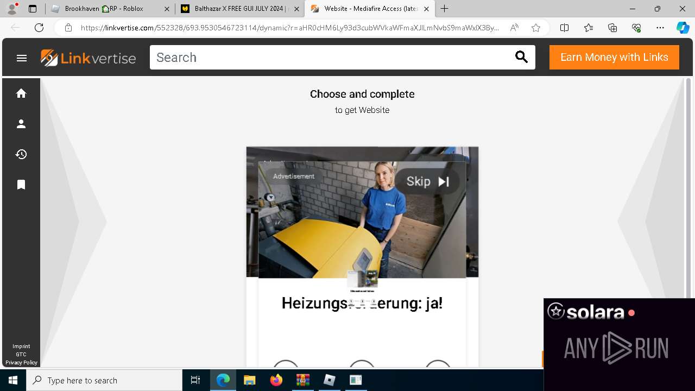
Task: Open Split screen button
Action: [564, 28]
